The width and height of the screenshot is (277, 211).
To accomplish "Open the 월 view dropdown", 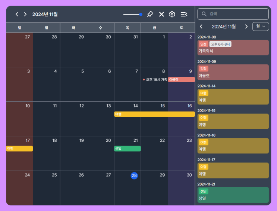I will click(261, 27).
